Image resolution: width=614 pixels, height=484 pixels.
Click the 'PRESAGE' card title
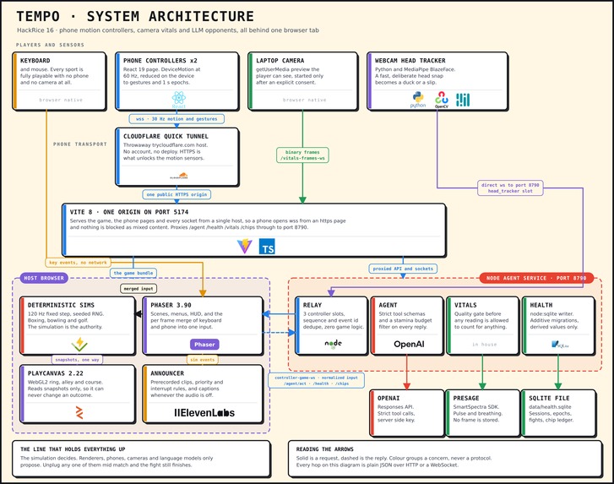[x=466, y=398]
